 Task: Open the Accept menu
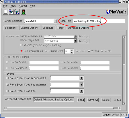click(23, 6)
